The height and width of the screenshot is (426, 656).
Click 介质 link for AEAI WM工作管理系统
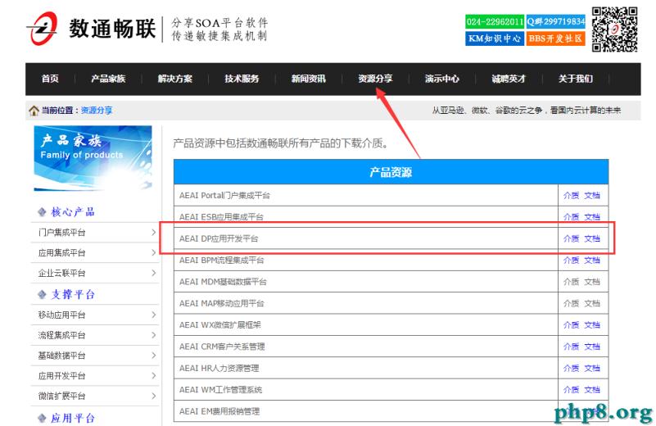(571, 390)
